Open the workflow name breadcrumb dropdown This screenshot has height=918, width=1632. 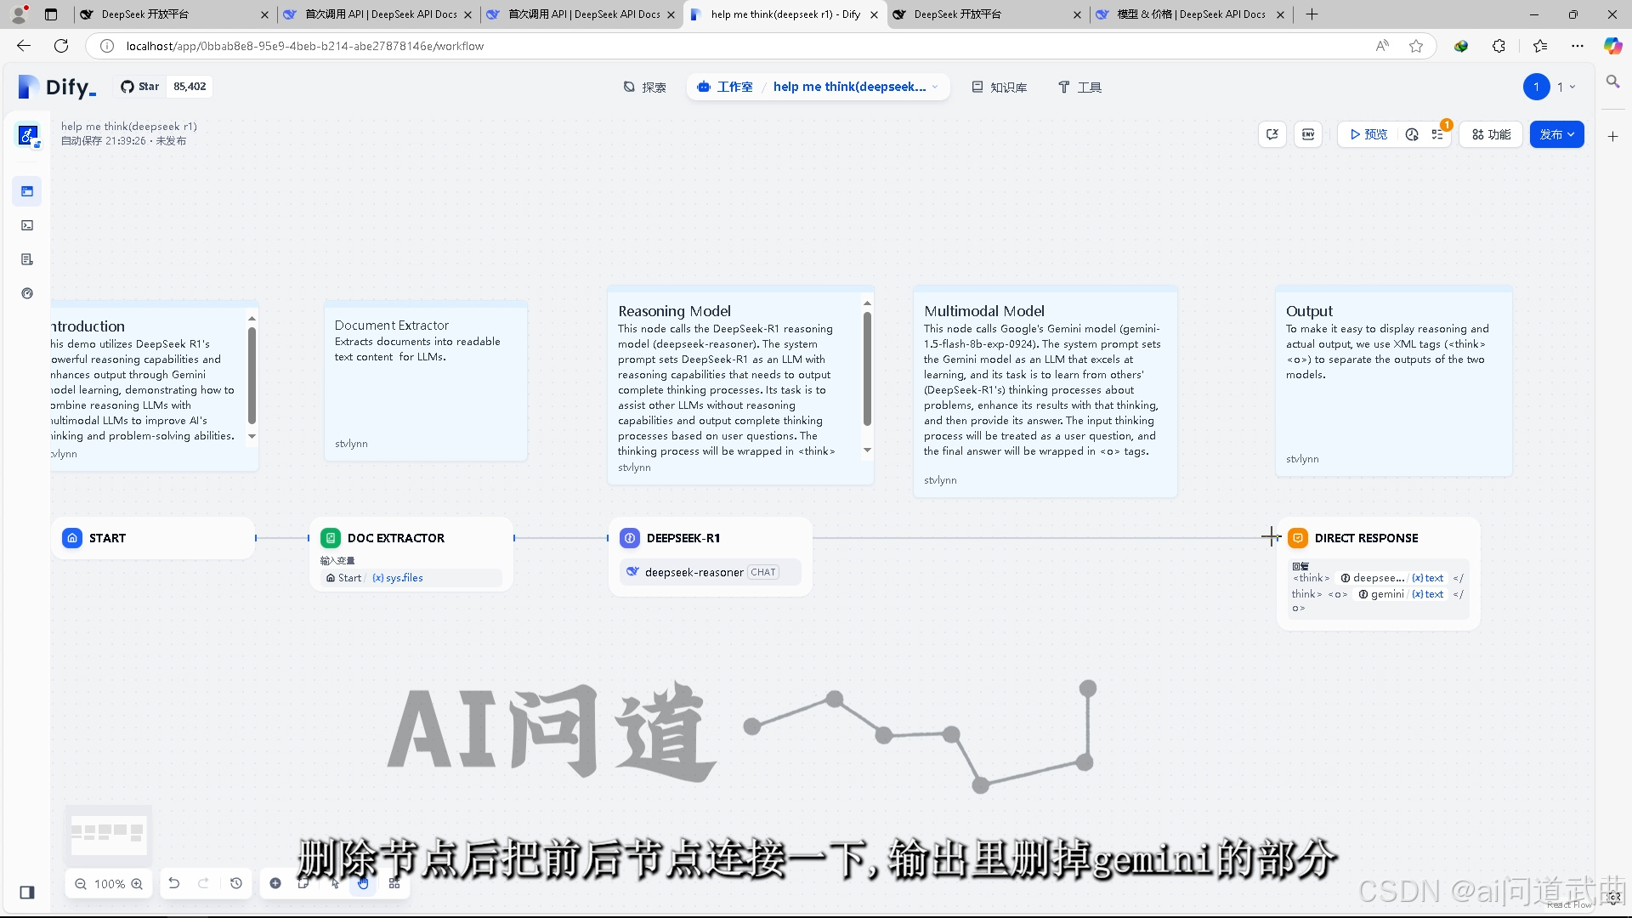pyautogui.click(x=934, y=86)
